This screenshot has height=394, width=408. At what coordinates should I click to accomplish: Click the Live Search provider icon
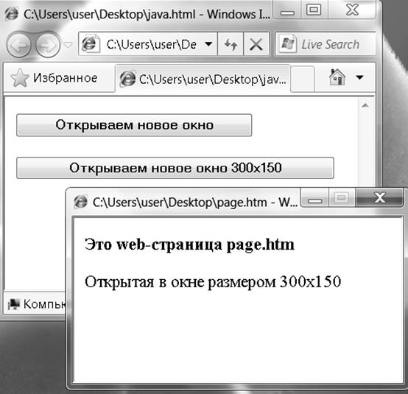287,44
